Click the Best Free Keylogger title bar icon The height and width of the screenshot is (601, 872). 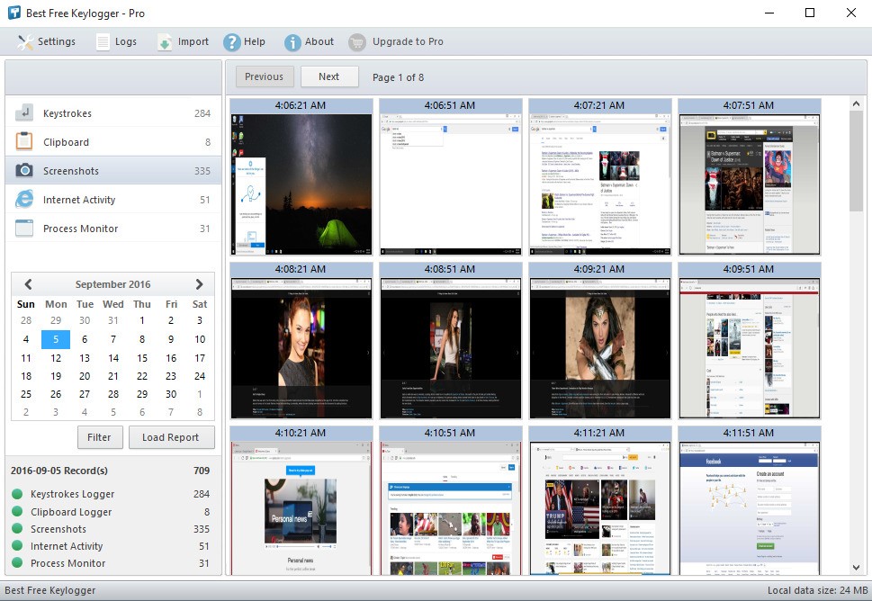click(x=13, y=13)
